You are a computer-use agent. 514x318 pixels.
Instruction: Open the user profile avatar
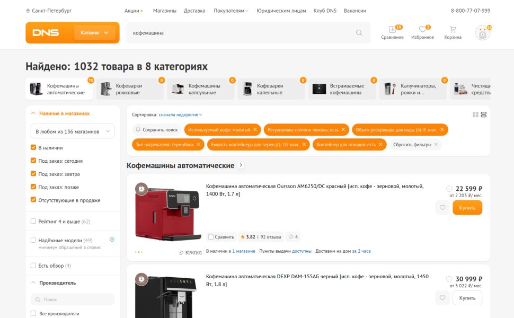coord(483,33)
